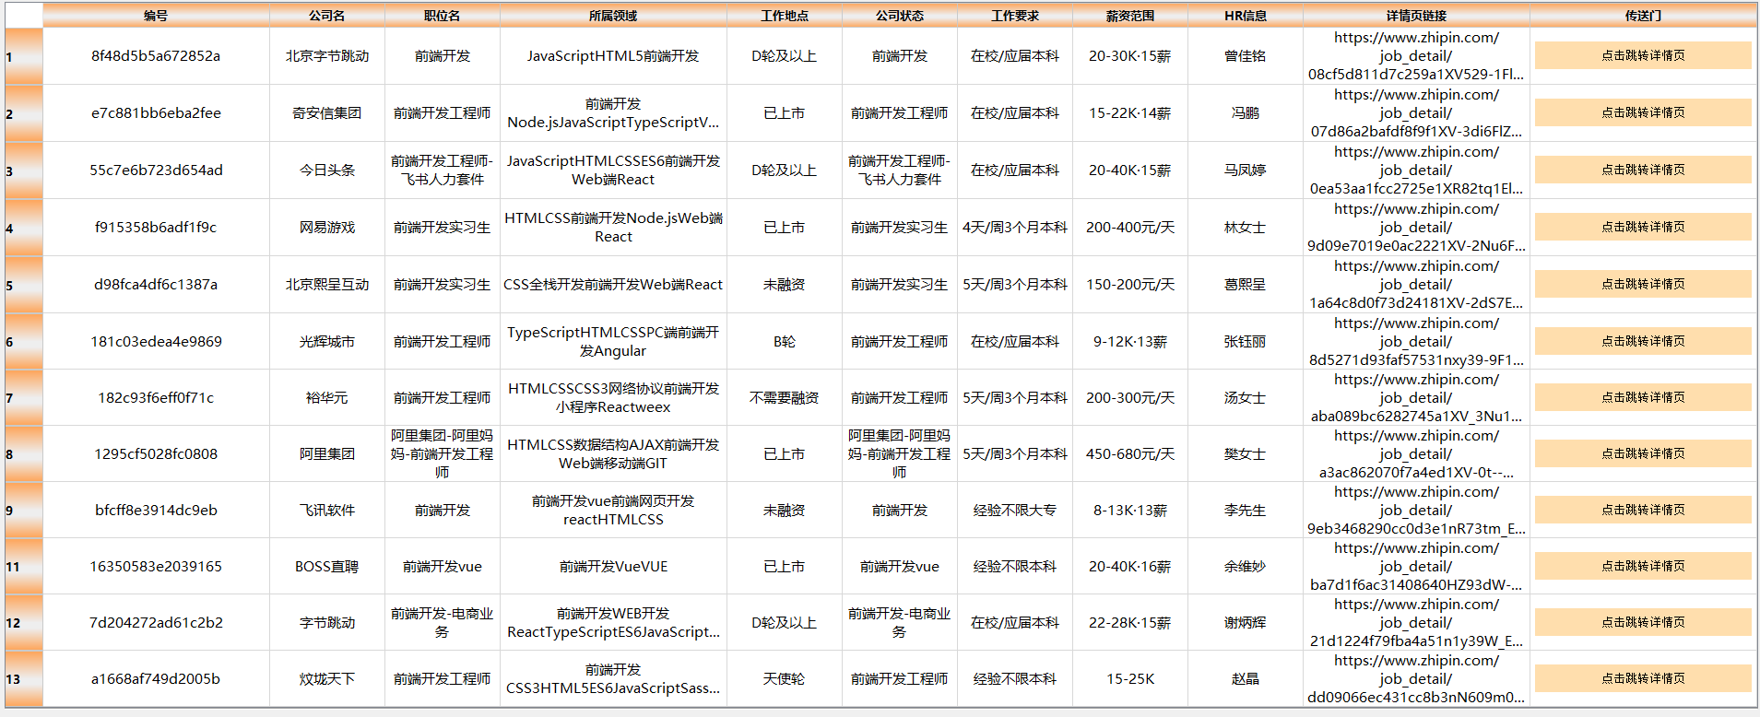The width and height of the screenshot is (1760, 717).
Task: Select the 工作地点 column header
Action: (x=784, y=16)
